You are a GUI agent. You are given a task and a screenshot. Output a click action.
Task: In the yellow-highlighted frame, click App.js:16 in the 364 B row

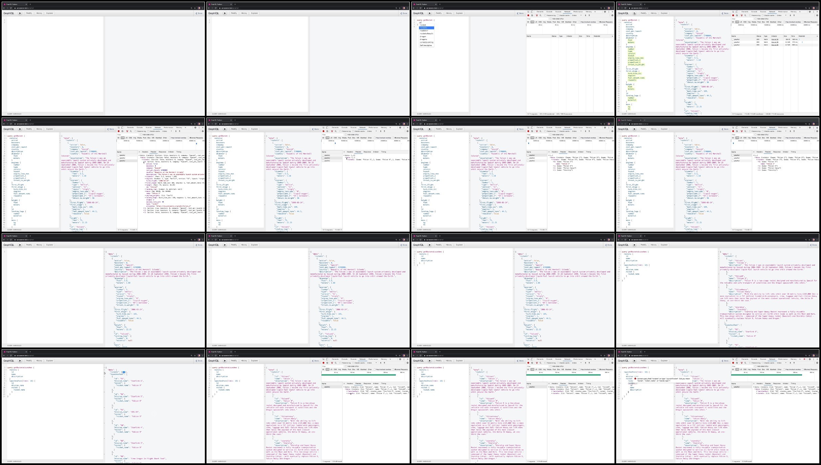(775, 39)
